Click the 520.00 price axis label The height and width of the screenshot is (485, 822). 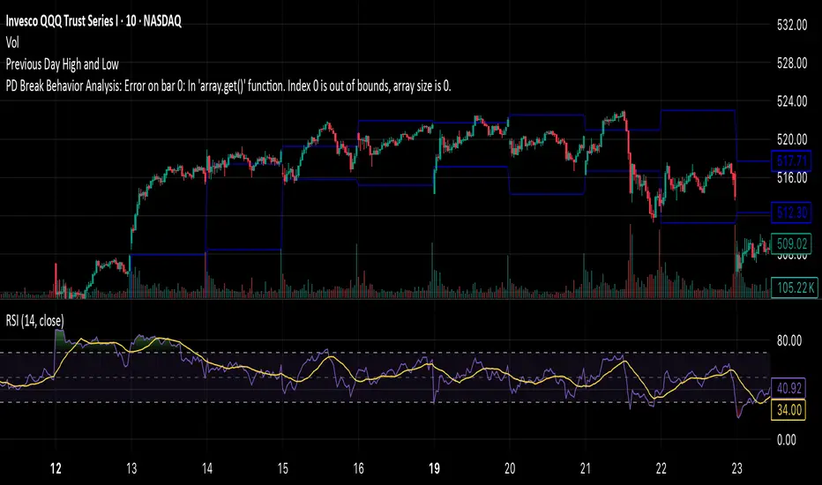792,139
